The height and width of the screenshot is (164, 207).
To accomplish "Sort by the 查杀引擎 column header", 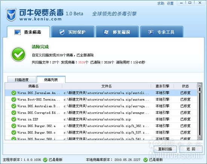I will [162, 86].
